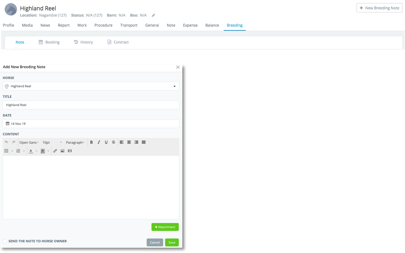Click the green Save button

pyautogui.click(x=172, y=242)
